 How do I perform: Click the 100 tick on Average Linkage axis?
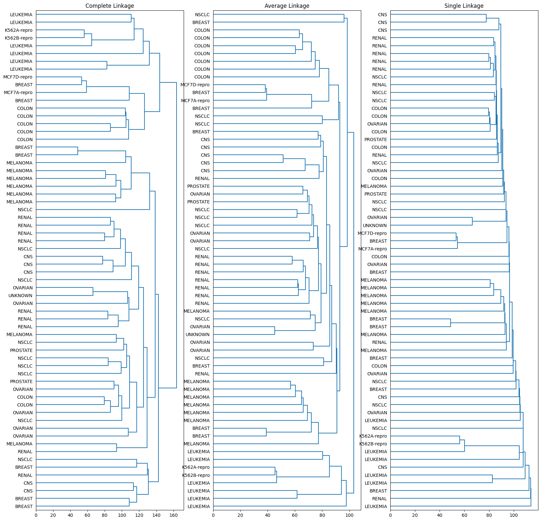tap(349, 515)
